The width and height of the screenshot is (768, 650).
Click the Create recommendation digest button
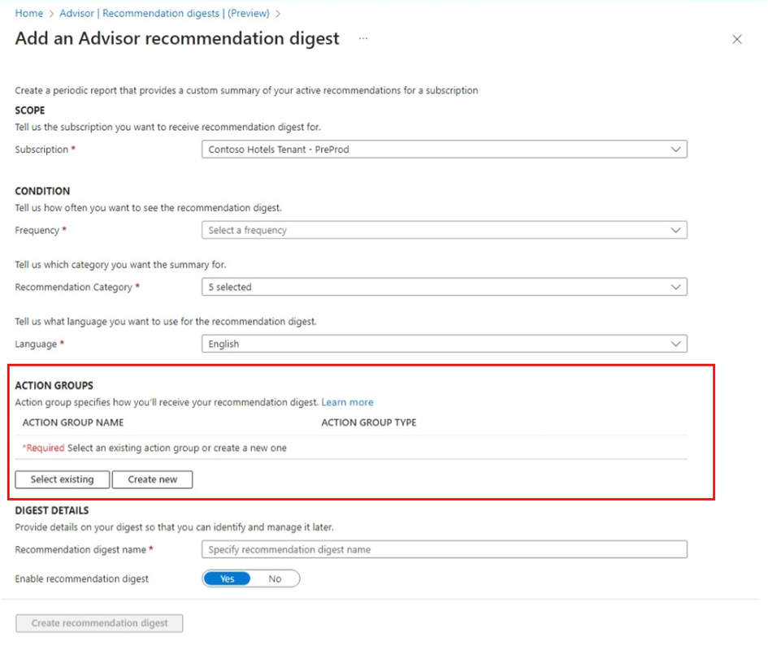pyautogui.click(x=99, y=623)
